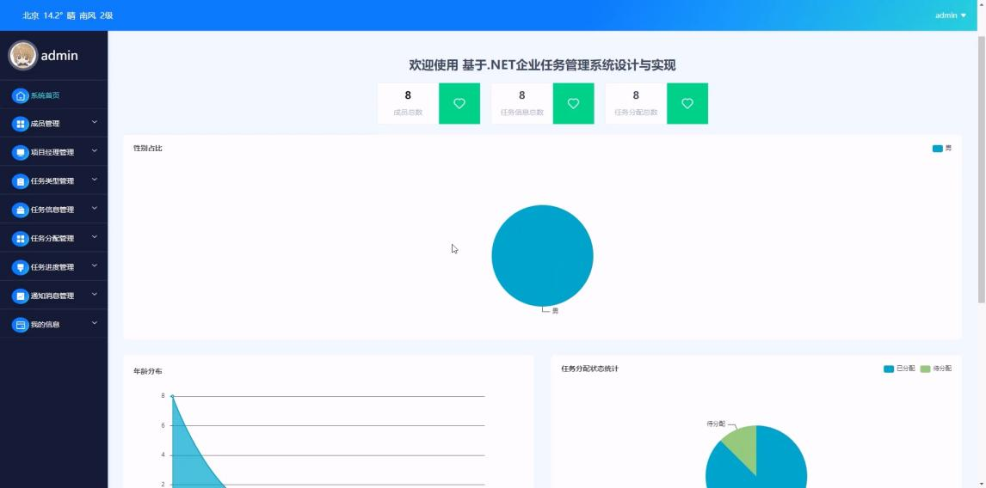Click the heart icon beside 任务分配总数
986x488 pixels.
click(687, 104)
